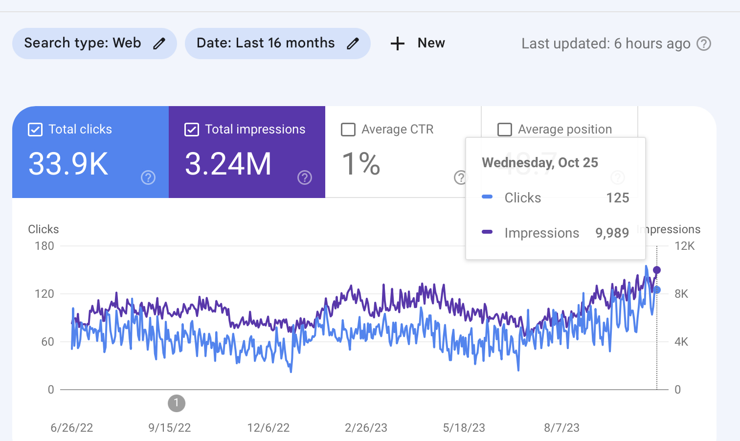Click help icon in Total clicks card
This screenshot has width=740, height=441.
coord(148,177)
